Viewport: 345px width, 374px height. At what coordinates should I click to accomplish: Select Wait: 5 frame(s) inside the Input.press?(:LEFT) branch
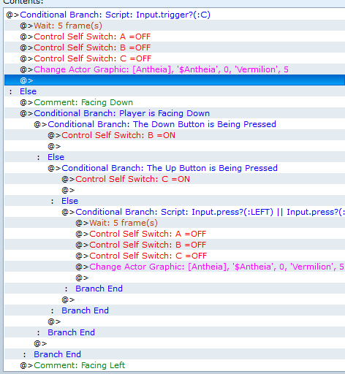pyautogui.click(x=175, y=223)
